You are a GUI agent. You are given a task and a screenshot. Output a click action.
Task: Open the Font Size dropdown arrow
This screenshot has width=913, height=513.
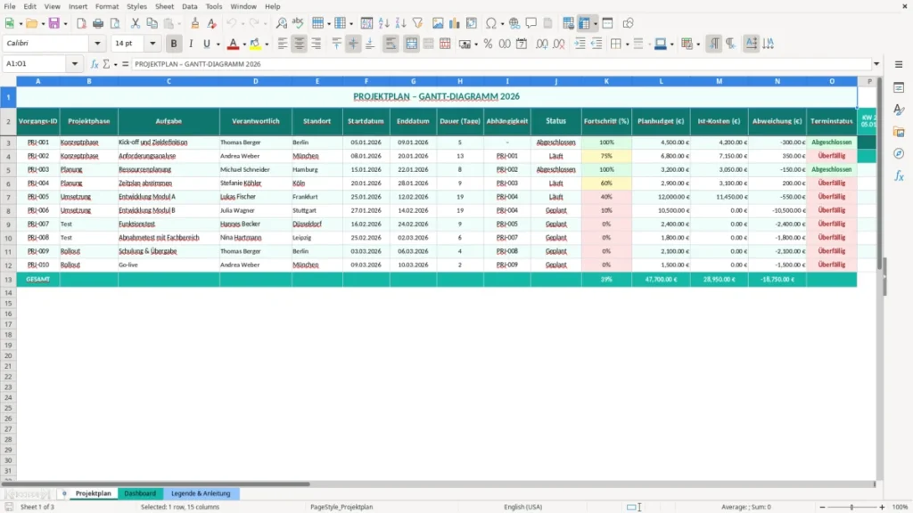tap(152, 43)
